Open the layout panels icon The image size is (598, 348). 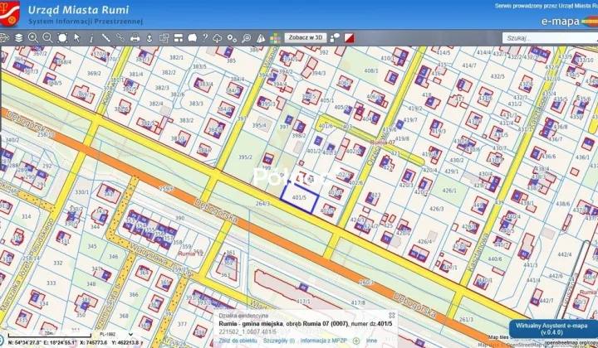179,38
